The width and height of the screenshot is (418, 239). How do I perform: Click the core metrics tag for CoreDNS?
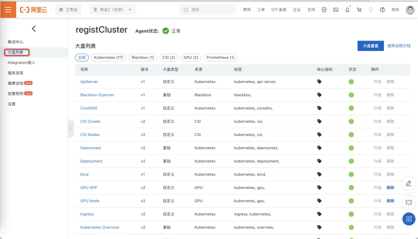pos(319,108)
